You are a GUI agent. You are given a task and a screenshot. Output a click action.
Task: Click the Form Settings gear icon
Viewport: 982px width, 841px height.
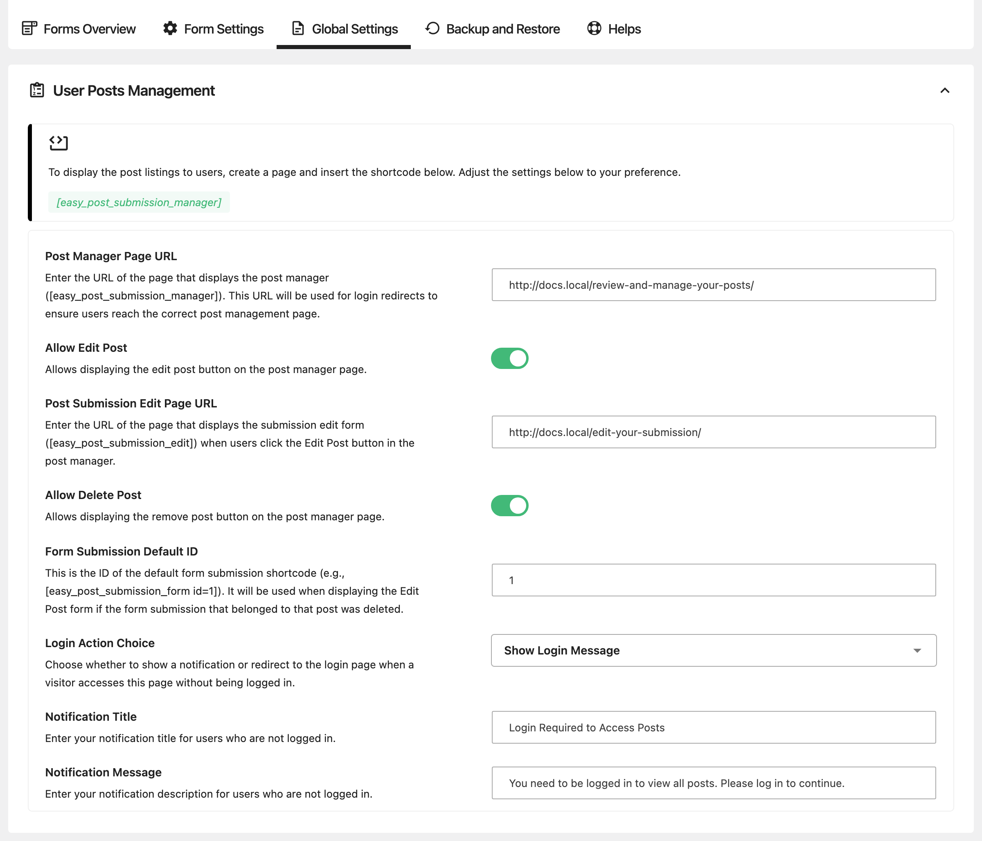click(170, 28)
